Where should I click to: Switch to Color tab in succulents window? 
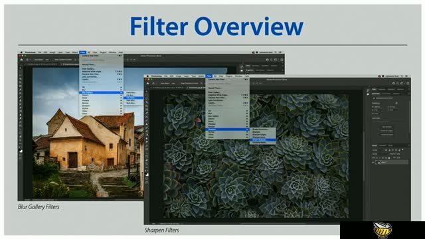pos(374,89)
